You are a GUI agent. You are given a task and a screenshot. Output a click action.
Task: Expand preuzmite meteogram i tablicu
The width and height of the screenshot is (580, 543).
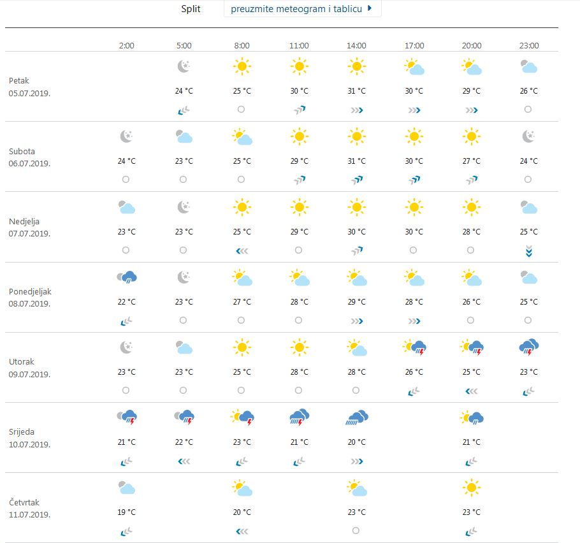[301, 9]
